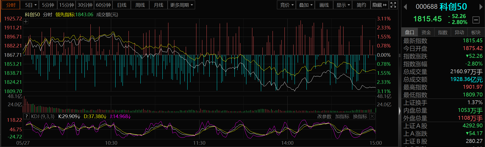The image size is (485, 147).
Task: Switch to the 周线 weekly chart
Action: tap(140, 5)
